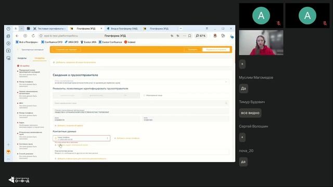Image resolution: width=333 pixels, height=187 pixels.
Task: Click the highlighted phone number input field
Action: 81,138
